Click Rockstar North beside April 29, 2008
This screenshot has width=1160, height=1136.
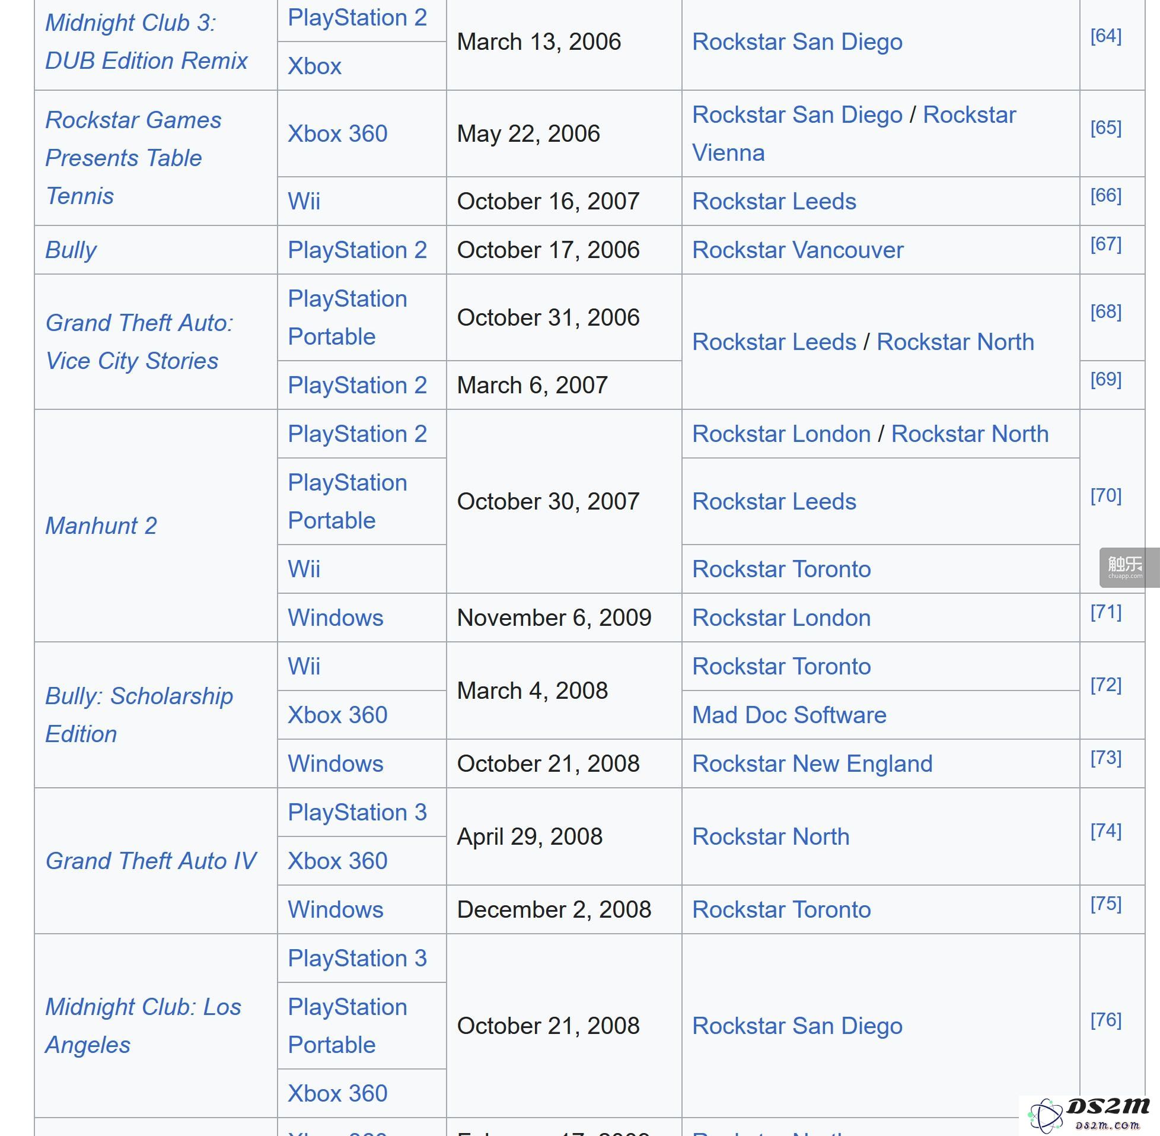tap(770, 836)
